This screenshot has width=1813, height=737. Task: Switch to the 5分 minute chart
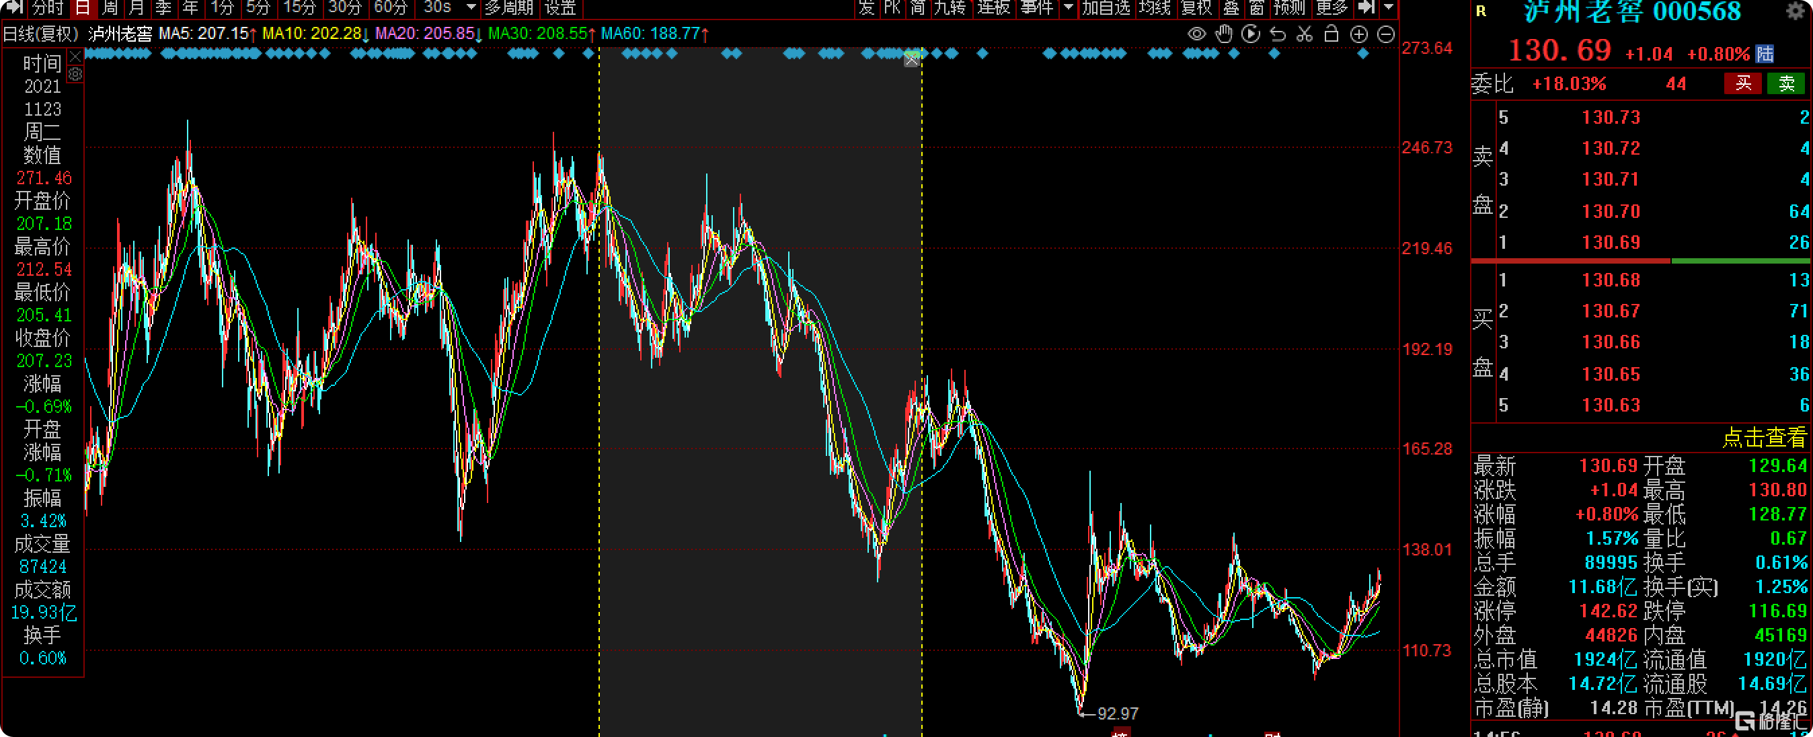(x=258, y=8)
